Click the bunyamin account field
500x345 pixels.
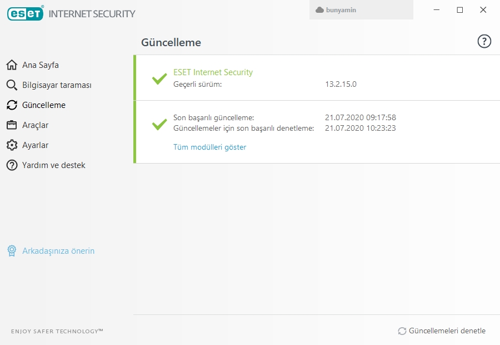361,10
